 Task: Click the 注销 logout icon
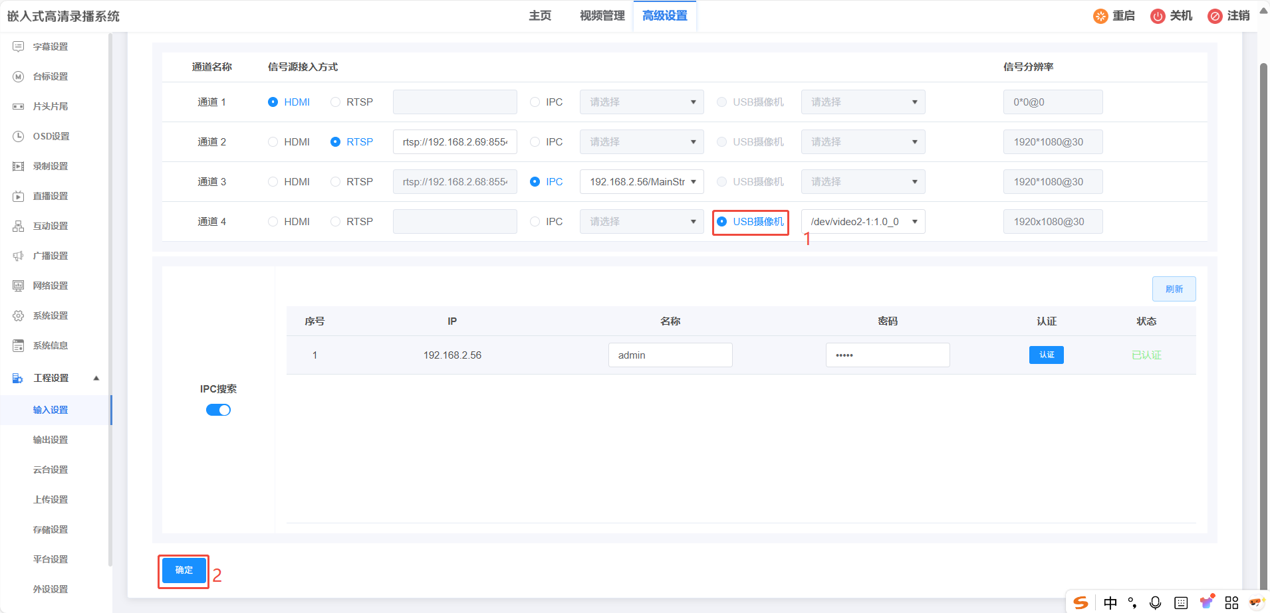point(1215,16)
